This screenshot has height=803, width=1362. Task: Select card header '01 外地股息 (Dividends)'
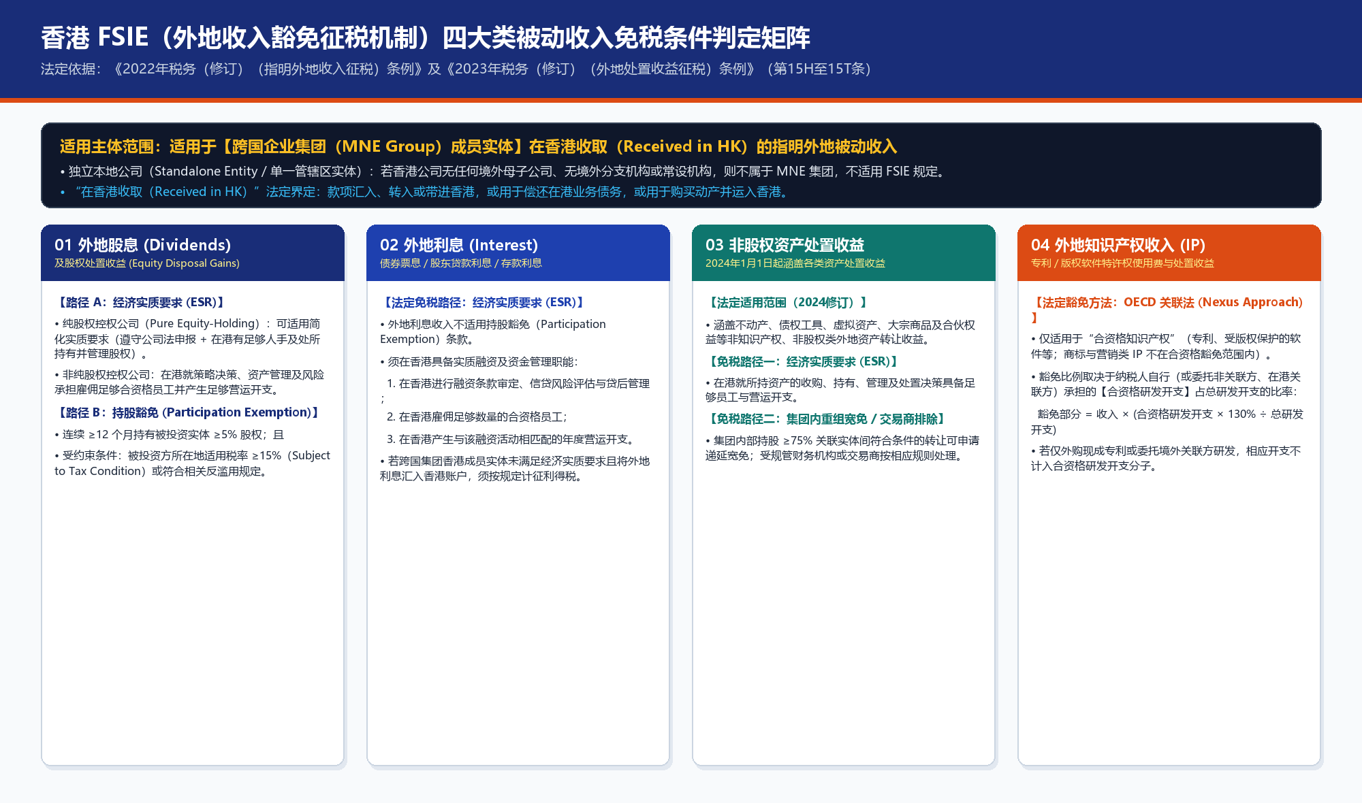point(142,245)
